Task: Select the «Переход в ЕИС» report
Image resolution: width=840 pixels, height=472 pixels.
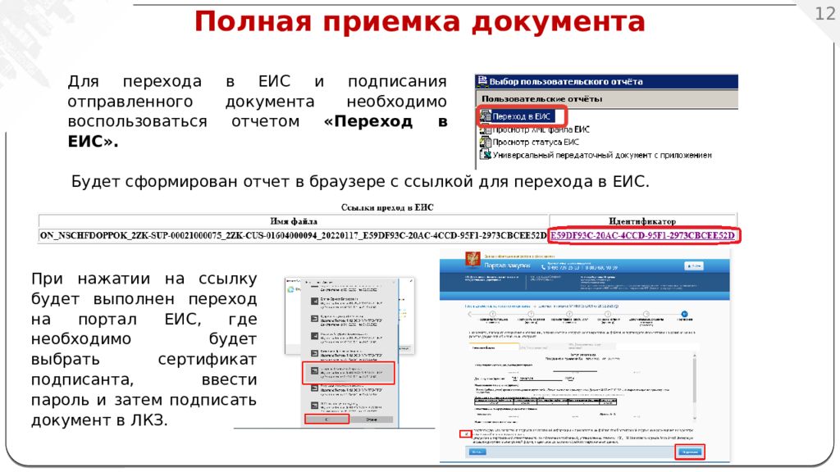Action: click(x=527, y=116)
